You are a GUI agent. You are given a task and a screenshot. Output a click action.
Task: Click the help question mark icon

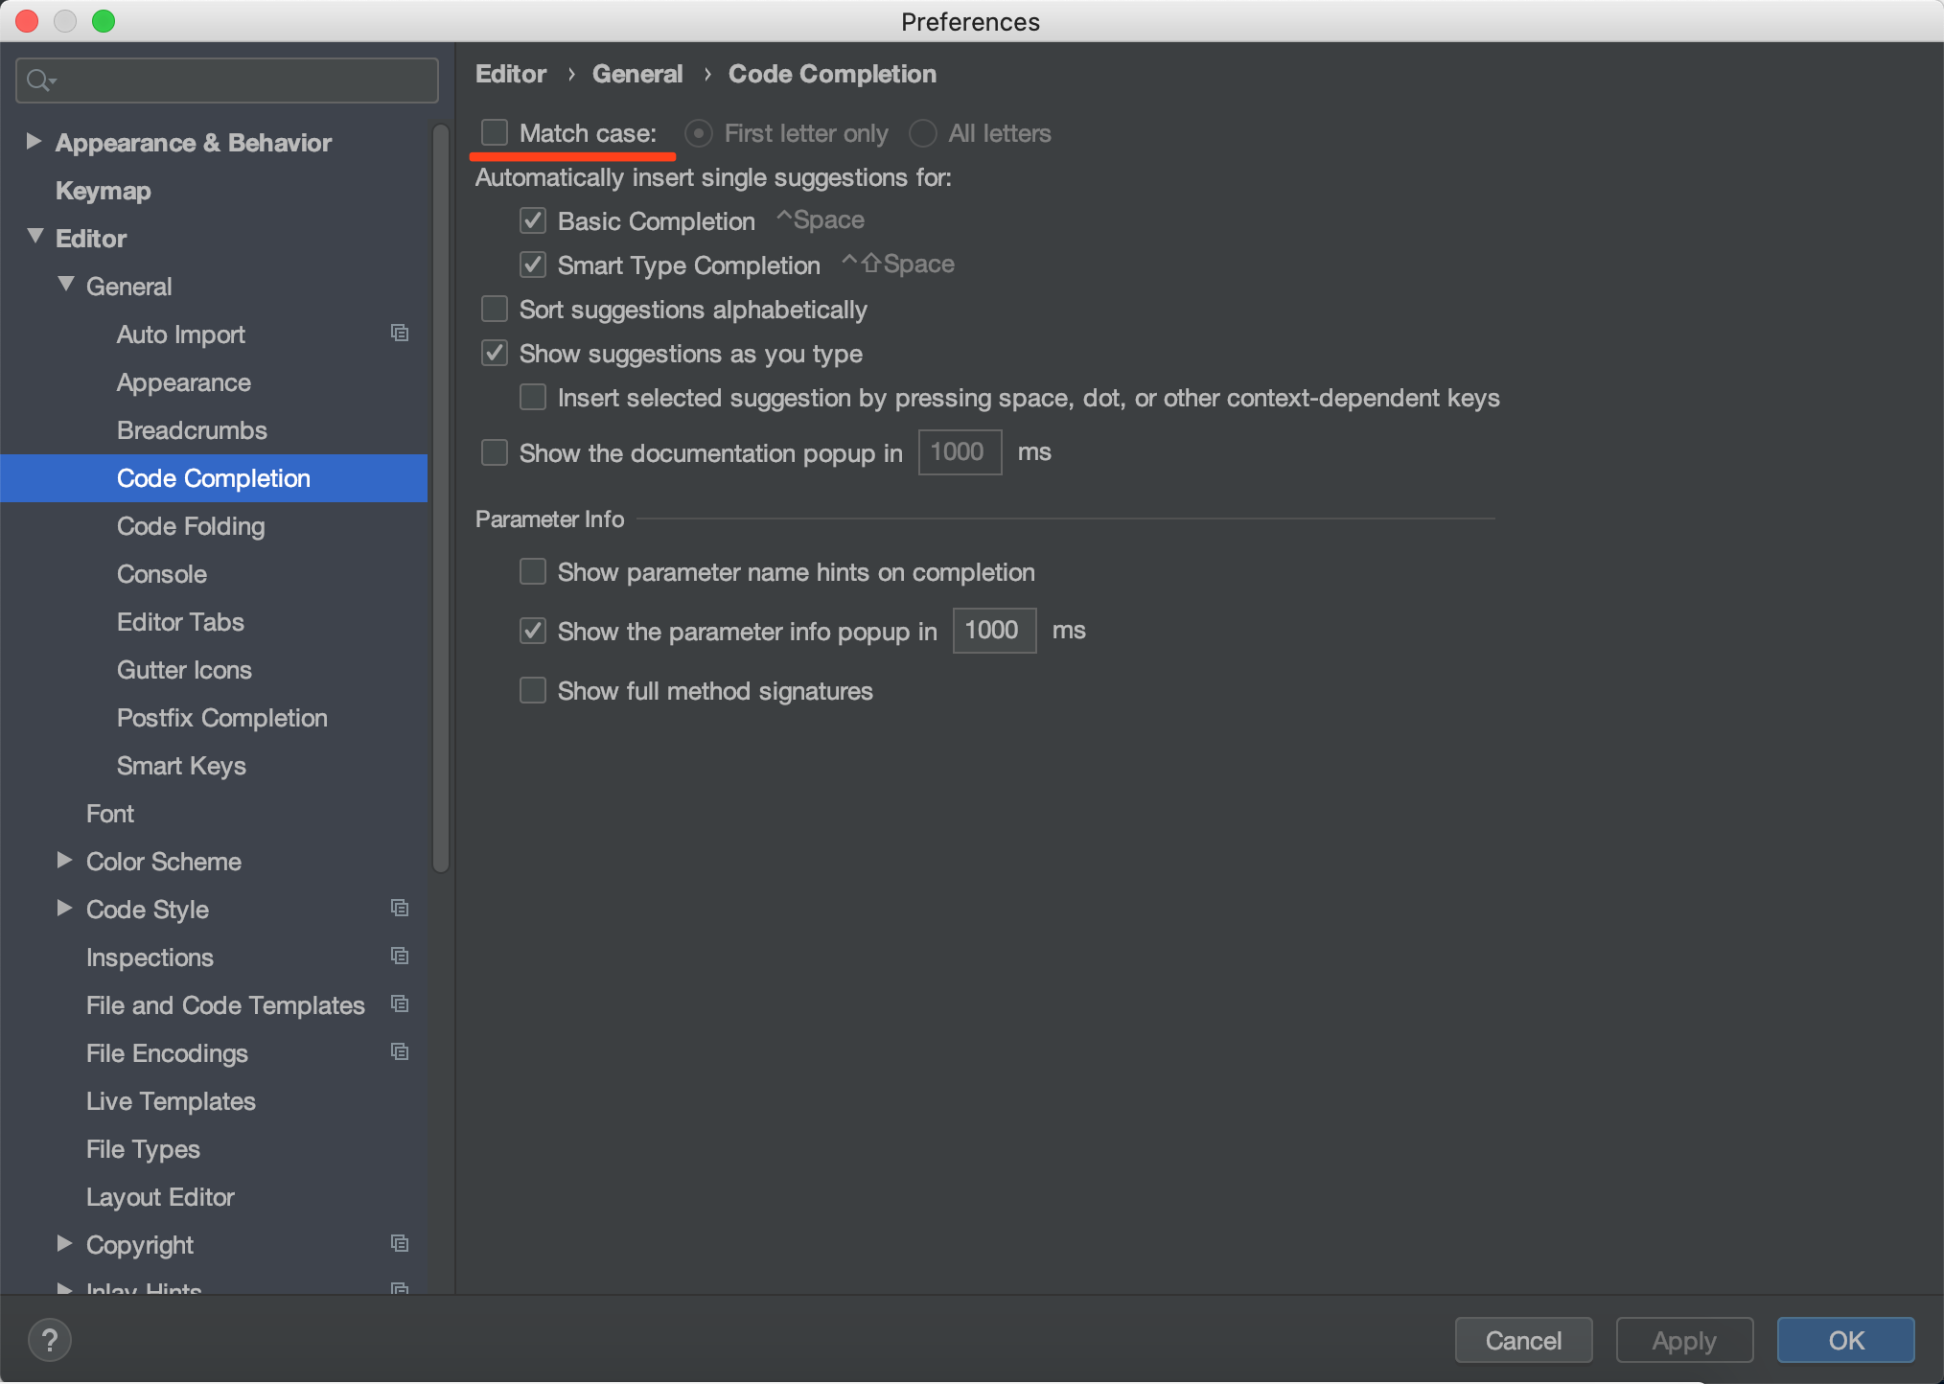point(50,1340)
